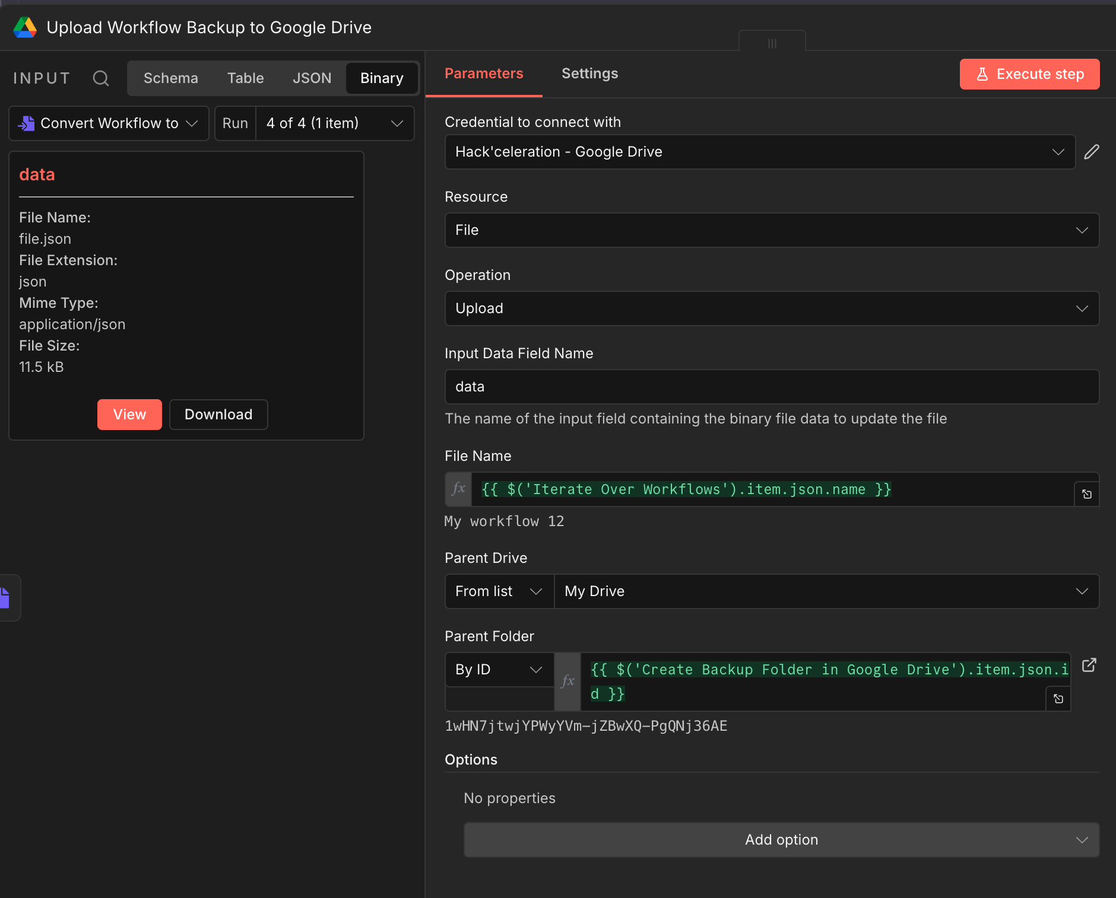
Task: Click the 11.5 kB file size value
Action: [42, 367]
